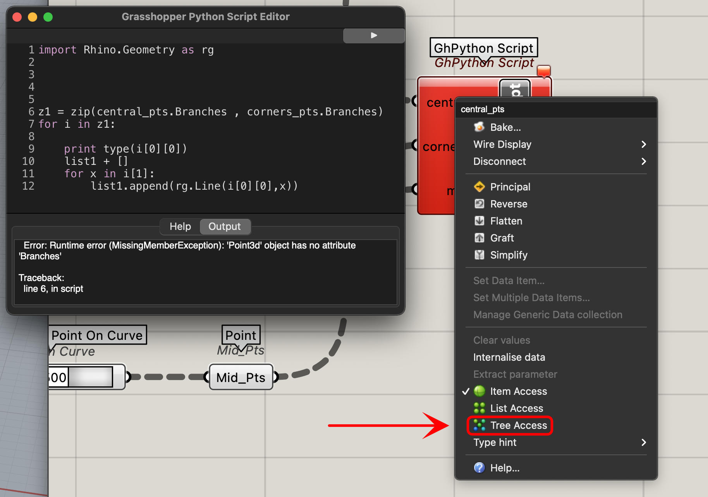This screenshot has width=708, height=497.
Task: Maximize the Python Script Editor window
Action: 48,17
